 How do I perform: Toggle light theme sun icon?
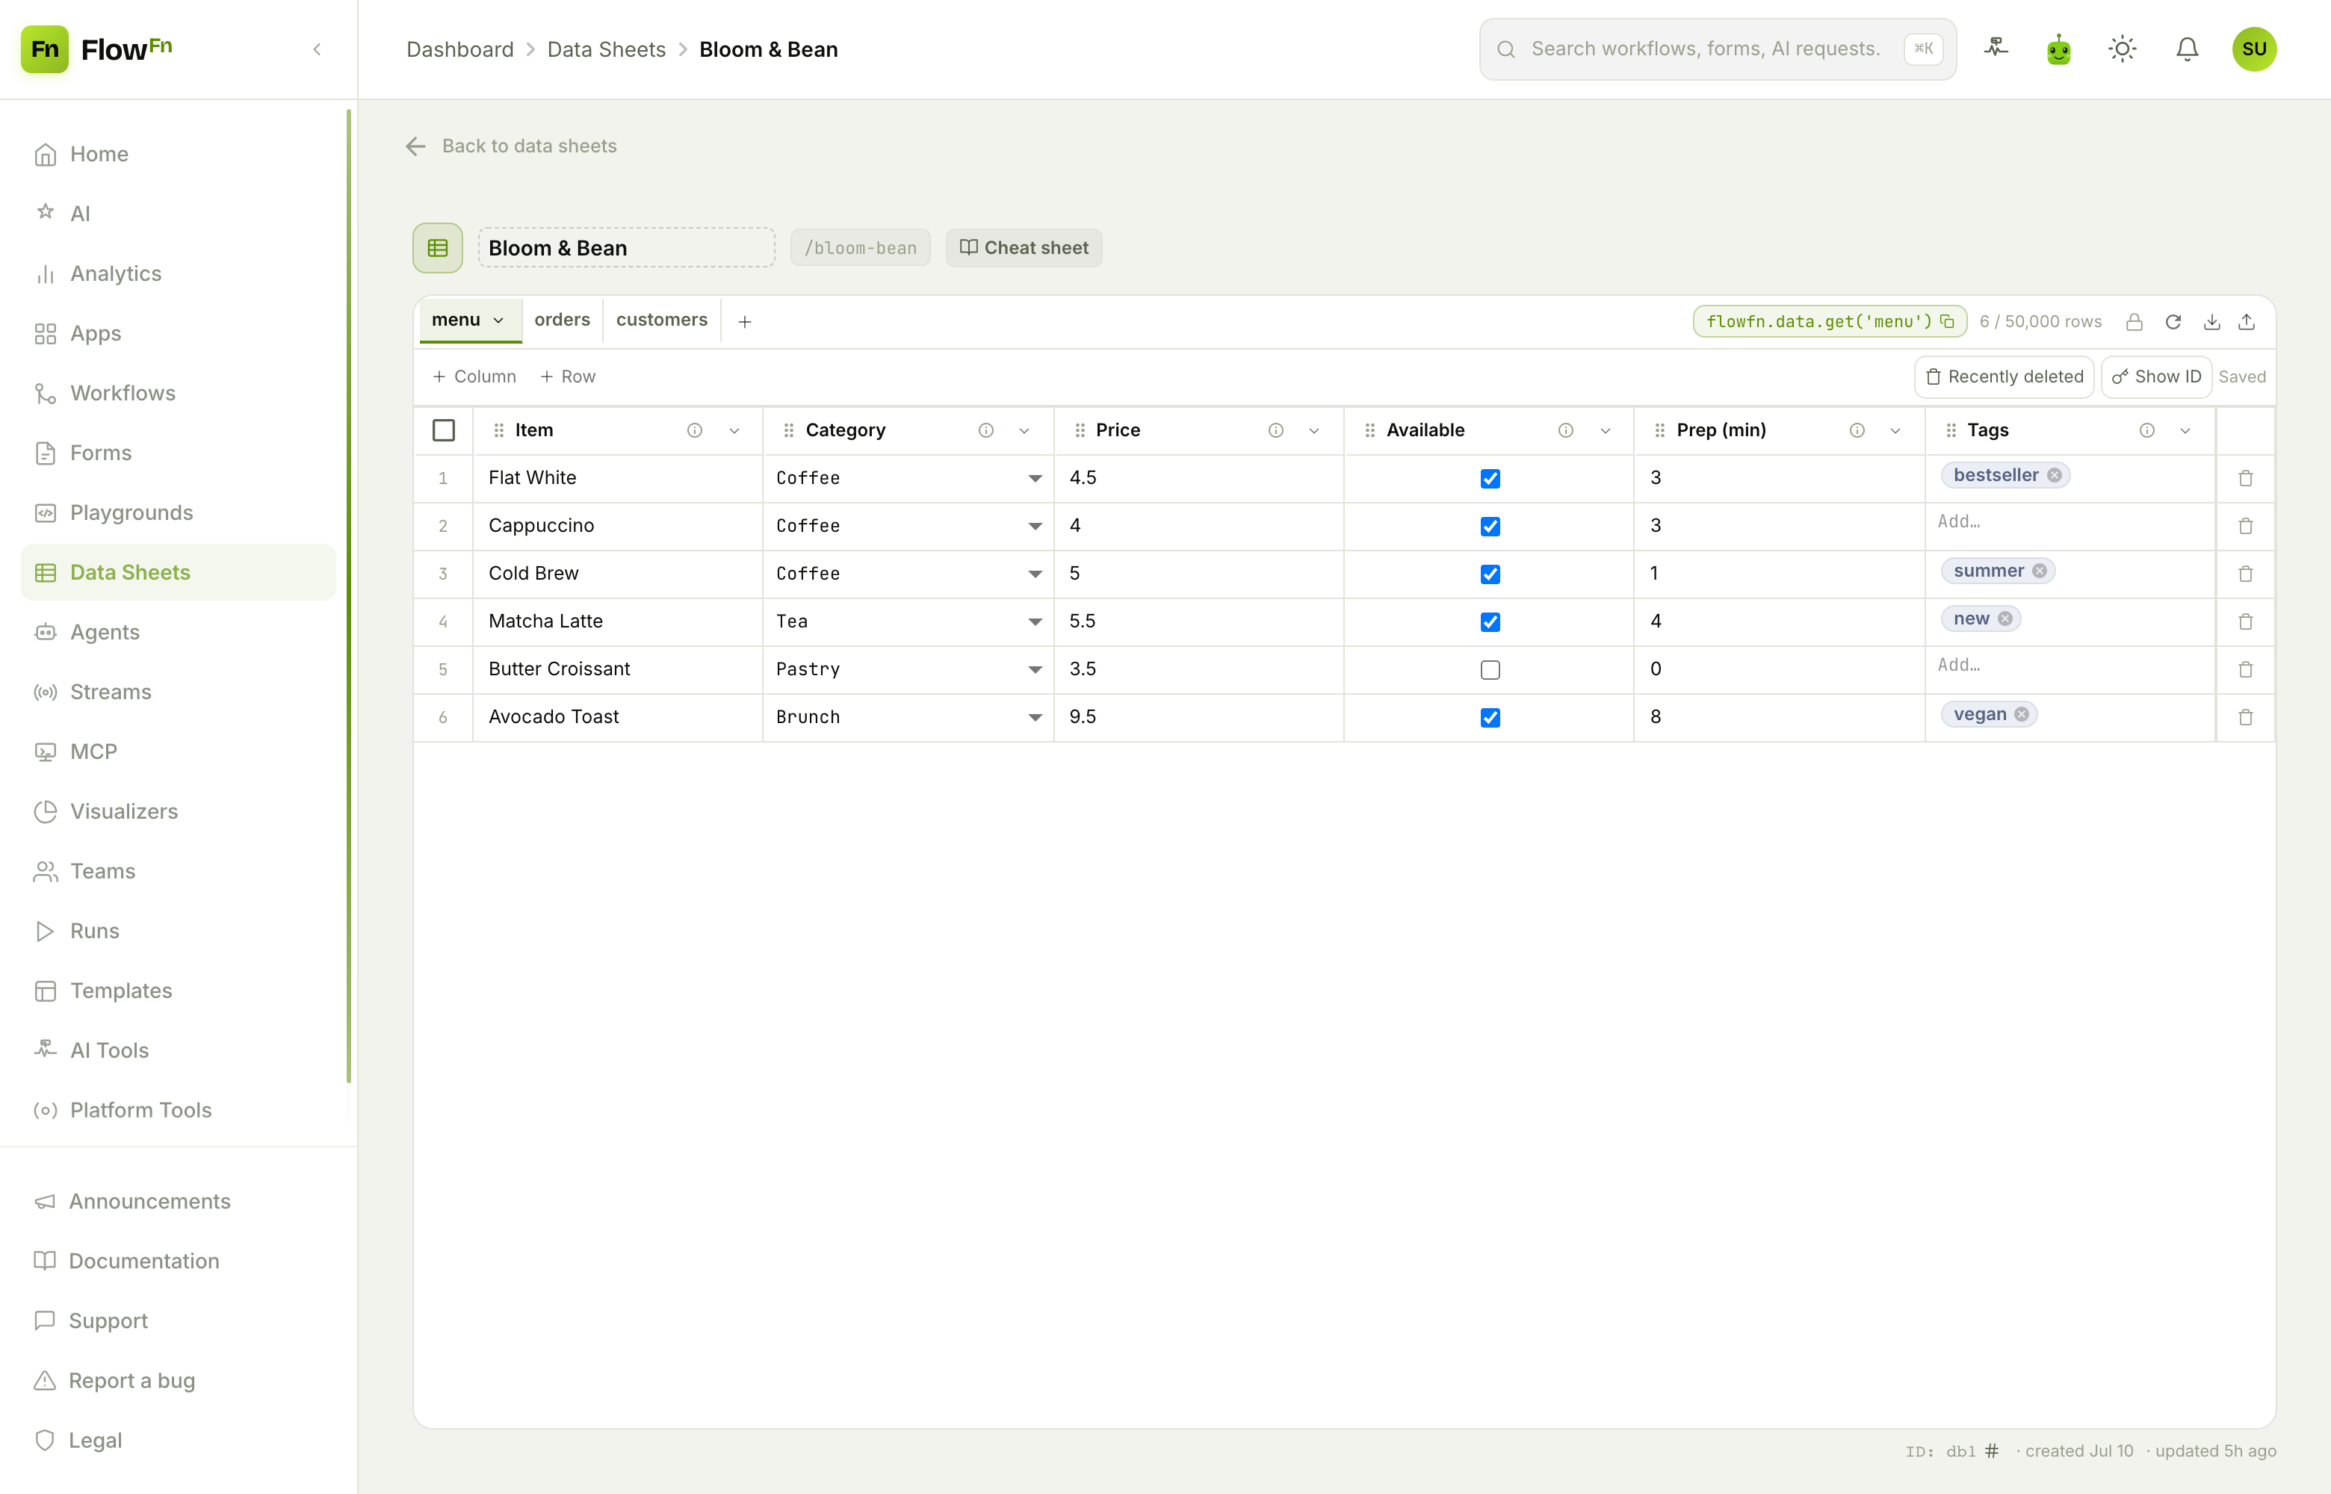[2123, 49]
